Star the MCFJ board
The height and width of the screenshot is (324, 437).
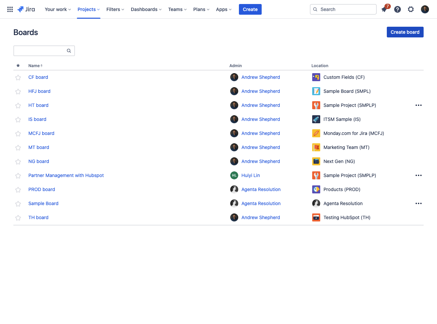coord(18,134)
